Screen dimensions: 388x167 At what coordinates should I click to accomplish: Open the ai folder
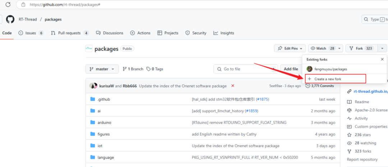[x=99, y=111]
